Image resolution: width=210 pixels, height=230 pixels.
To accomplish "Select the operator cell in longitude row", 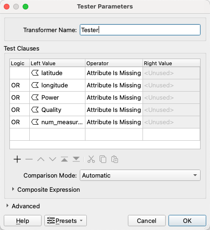I will pos(114,85).
